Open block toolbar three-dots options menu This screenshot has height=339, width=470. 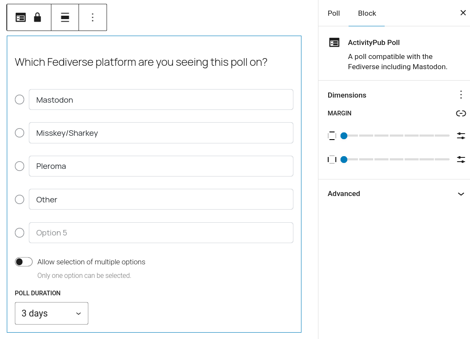click(93, 17)
